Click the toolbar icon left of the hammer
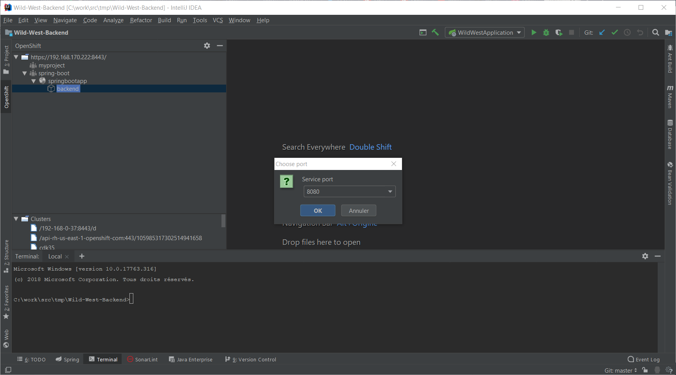Viewport: 676px width, 375px height. 423,33
